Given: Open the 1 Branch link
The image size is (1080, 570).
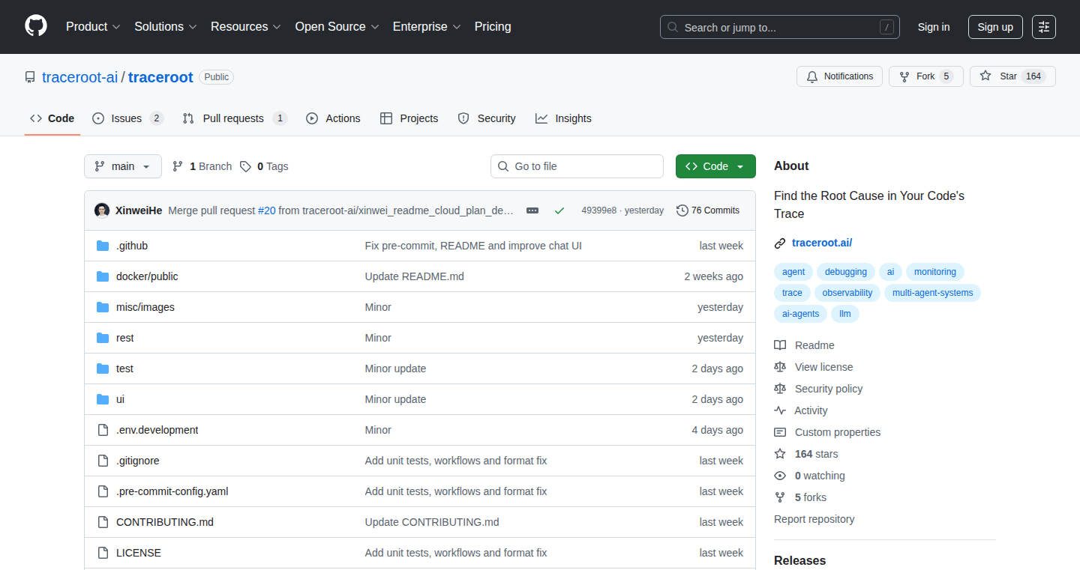Looking at the screenshot, I should pyautogui.click(x=202, y=166).
